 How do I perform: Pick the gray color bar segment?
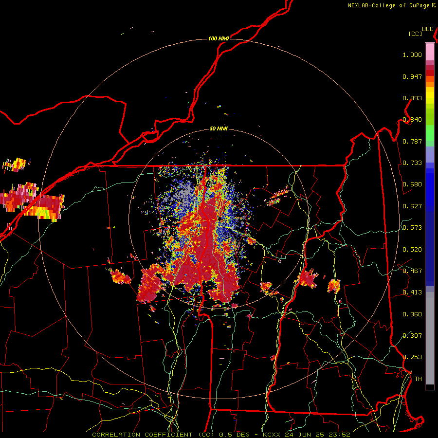click(x=430, y=338)
